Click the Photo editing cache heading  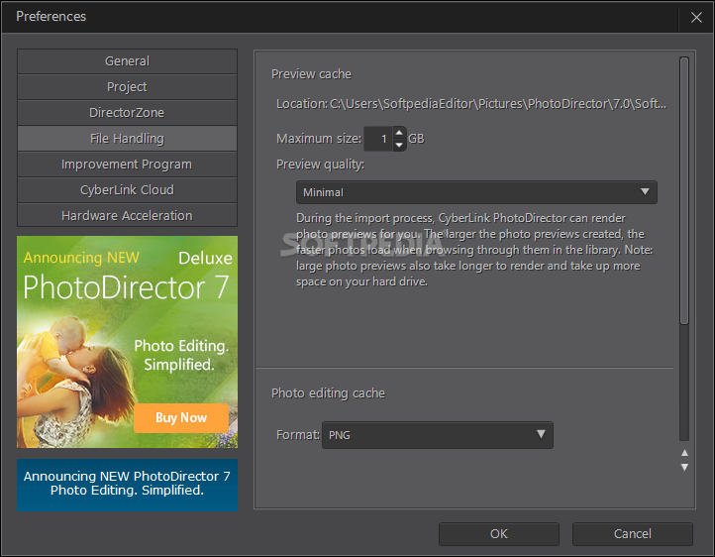coord(328,393)
